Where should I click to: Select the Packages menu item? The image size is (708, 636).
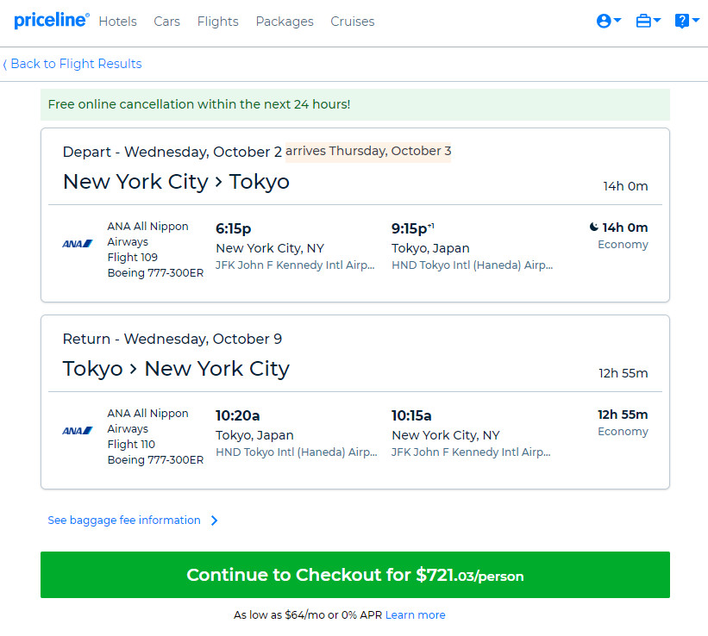click(285, 22)
